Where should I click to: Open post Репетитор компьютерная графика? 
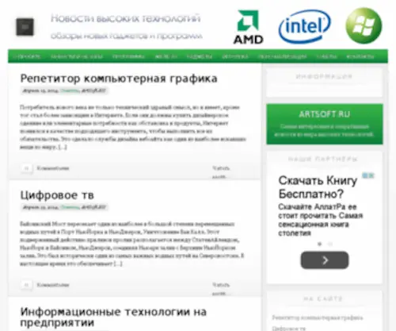(x=119, y=79)
